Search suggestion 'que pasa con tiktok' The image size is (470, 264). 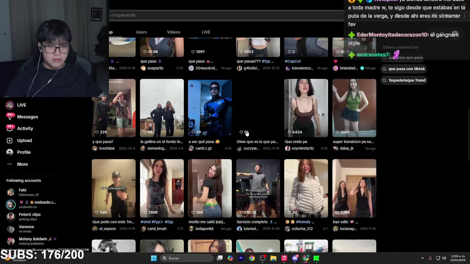(403, 69)
